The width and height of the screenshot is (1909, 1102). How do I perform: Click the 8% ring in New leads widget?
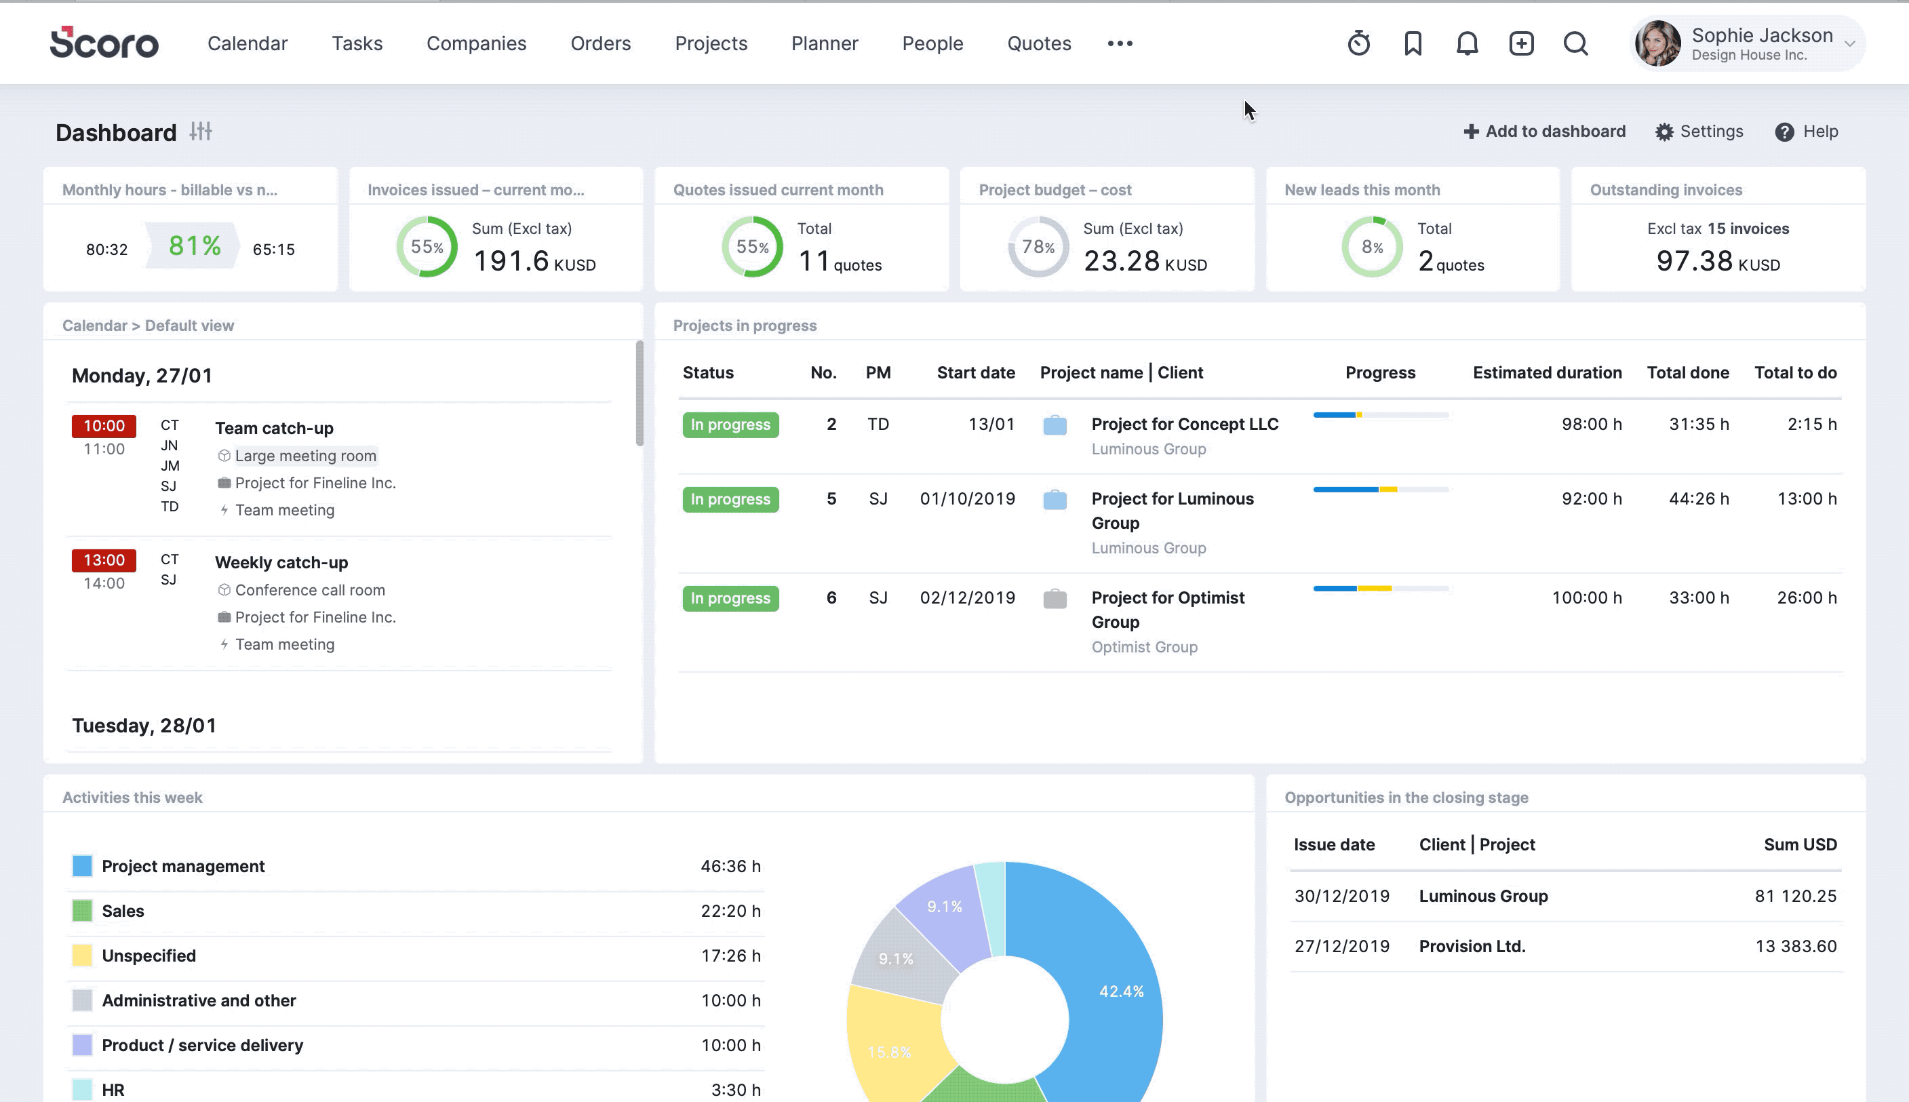click(1372, 247)
